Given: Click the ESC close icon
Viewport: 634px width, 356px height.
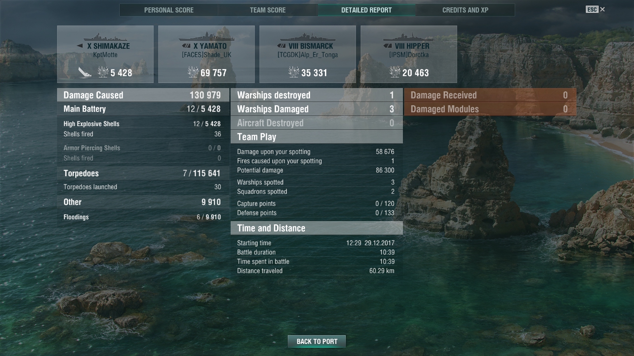Looking at the screenshot, I should 602,9.
